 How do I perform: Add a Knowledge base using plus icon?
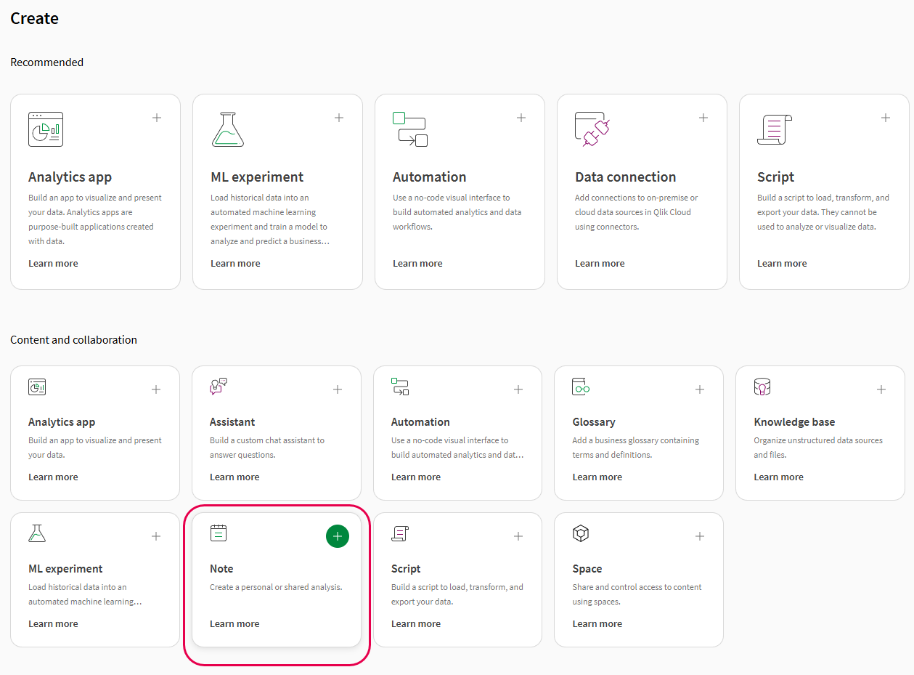881,389
